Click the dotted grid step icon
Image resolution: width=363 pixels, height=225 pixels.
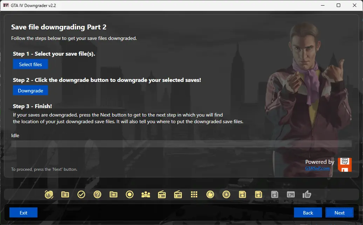pos(194,195)
